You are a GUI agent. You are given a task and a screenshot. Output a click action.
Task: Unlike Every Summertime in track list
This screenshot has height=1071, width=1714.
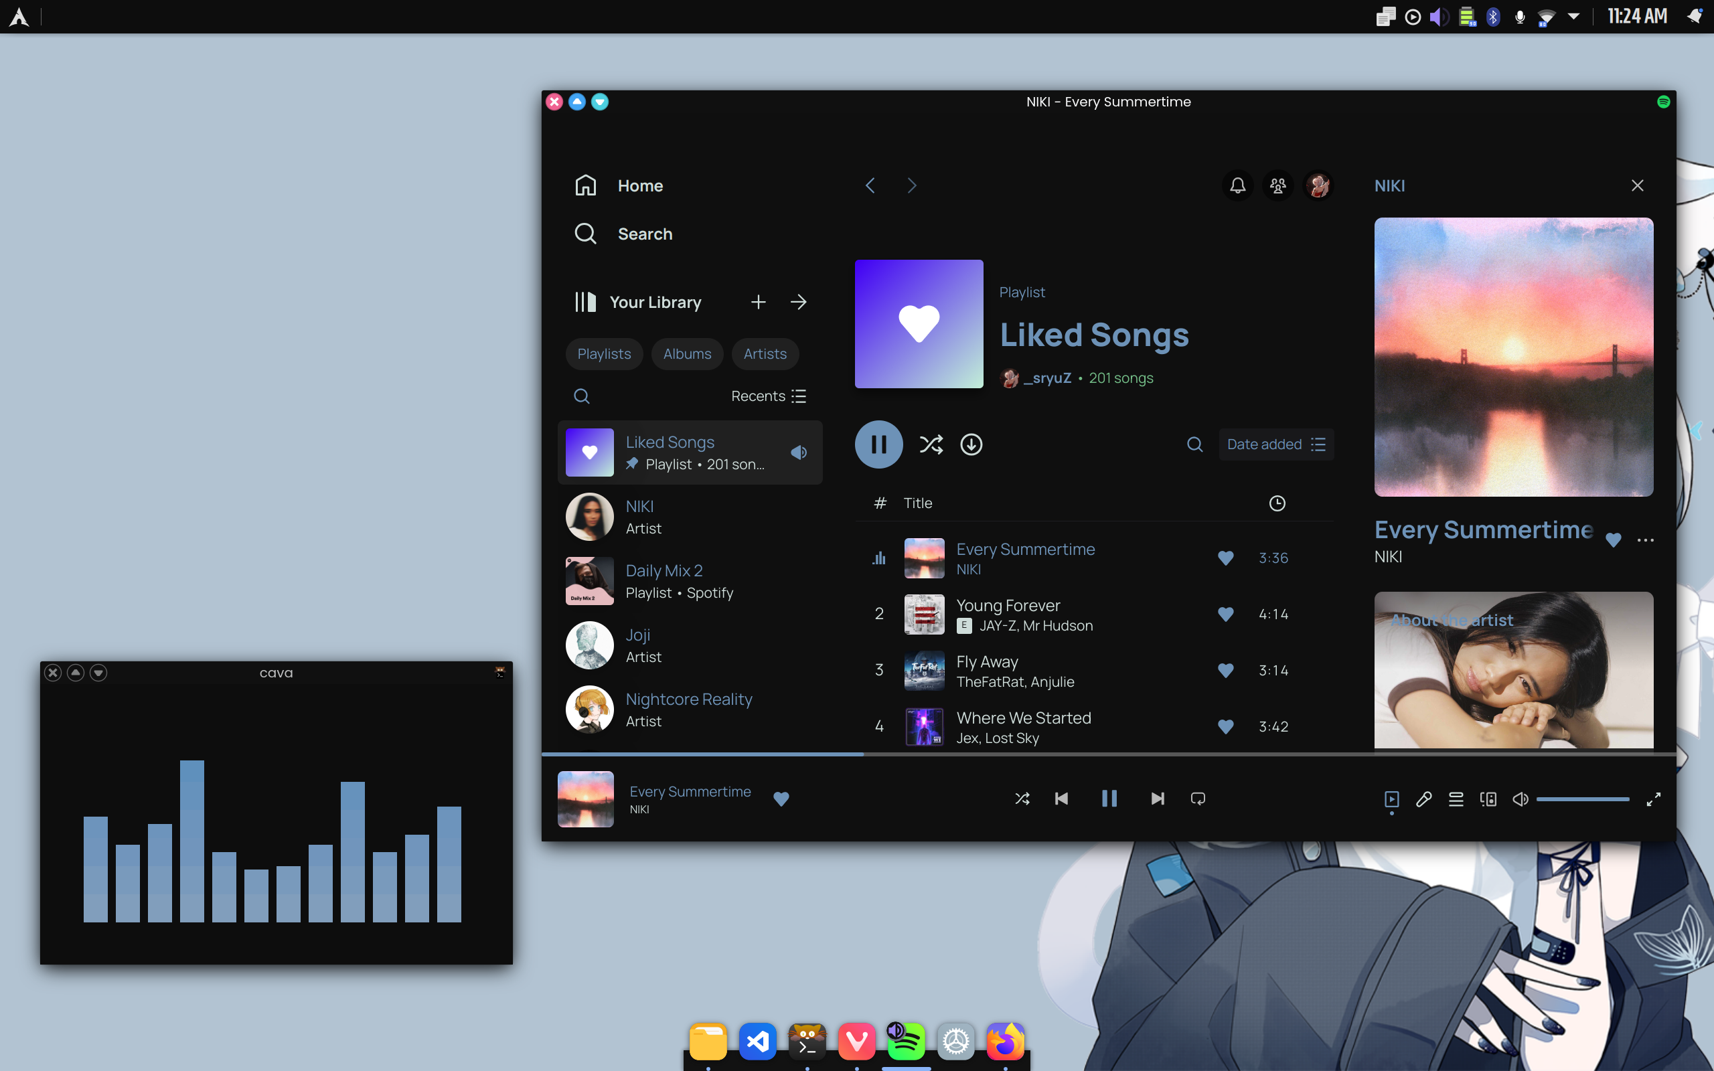click(1225, 558)
